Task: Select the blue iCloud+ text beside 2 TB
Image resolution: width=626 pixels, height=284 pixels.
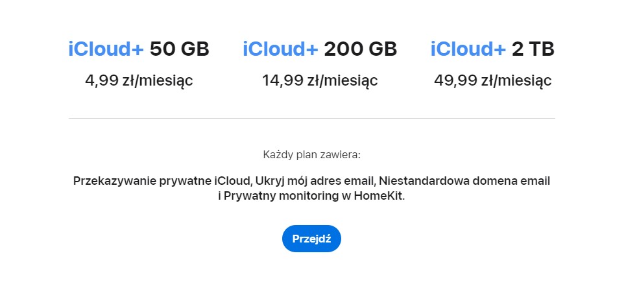Action: point(468,49)
